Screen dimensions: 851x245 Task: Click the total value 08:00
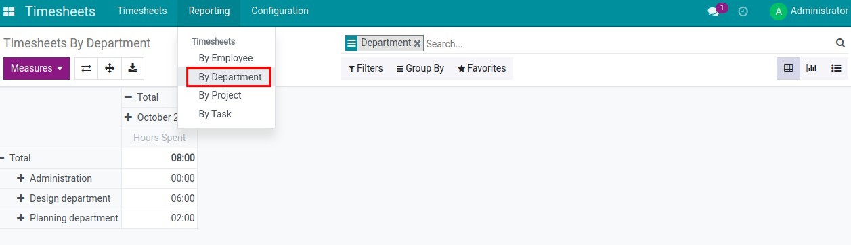click(183, 158)
